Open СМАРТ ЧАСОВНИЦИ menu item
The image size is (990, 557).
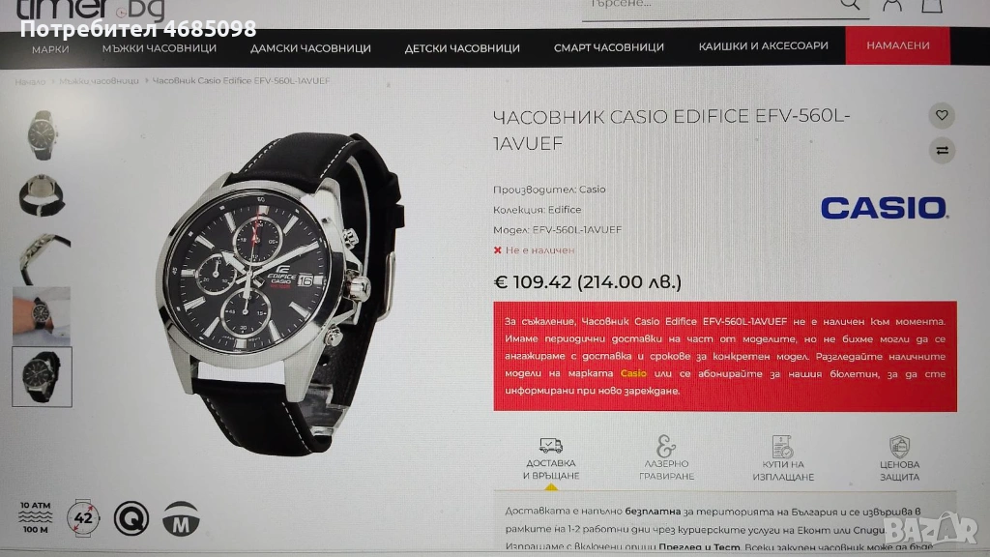pos(609,47)
